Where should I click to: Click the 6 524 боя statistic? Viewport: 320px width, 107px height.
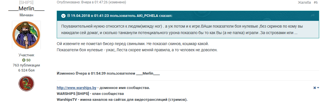pos(26,70)
